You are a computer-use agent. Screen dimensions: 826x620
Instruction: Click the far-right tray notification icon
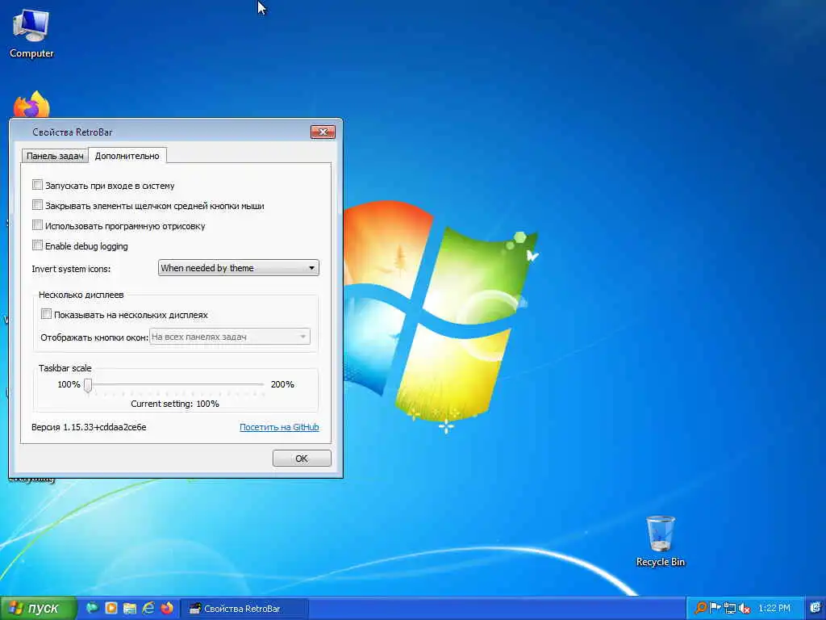point(816,609)
